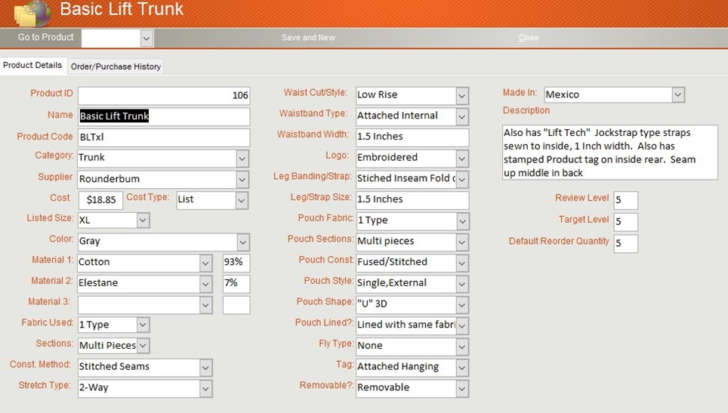Click the Cost field showing $18.85
This screenshot has width=728, height=413.
coord(100,200)
